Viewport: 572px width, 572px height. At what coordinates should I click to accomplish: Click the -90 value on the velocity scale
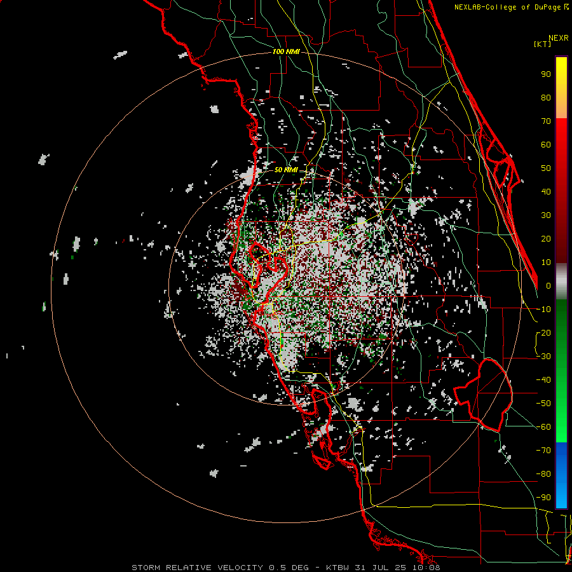(543, 498)
